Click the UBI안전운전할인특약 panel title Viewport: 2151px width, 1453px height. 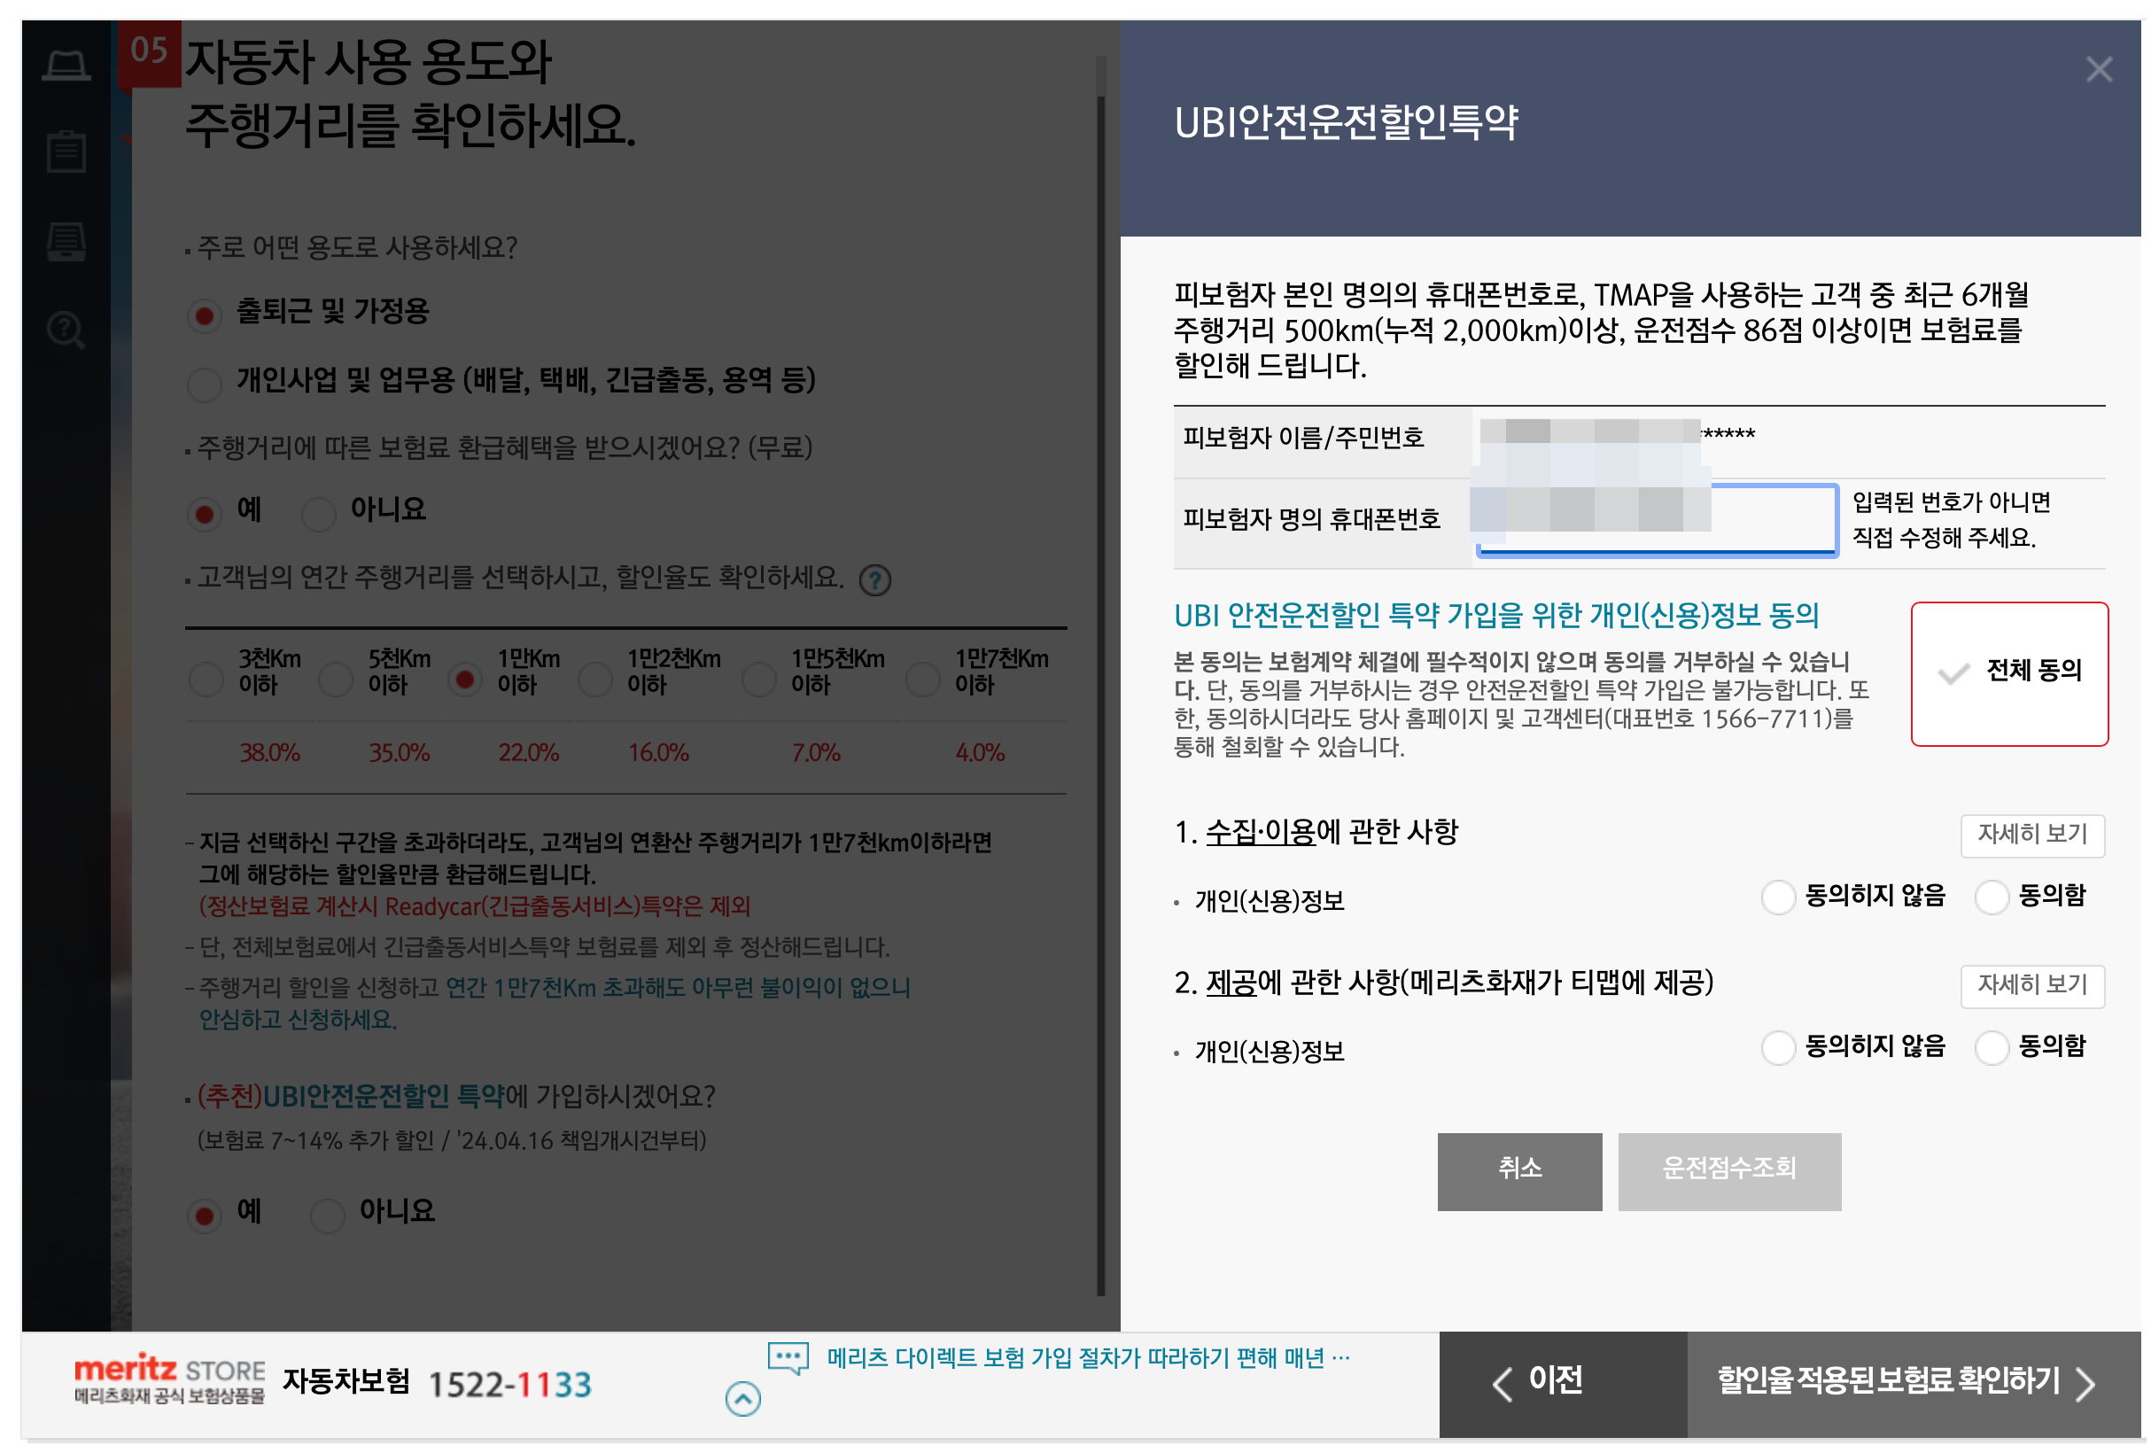[1346, 123]
